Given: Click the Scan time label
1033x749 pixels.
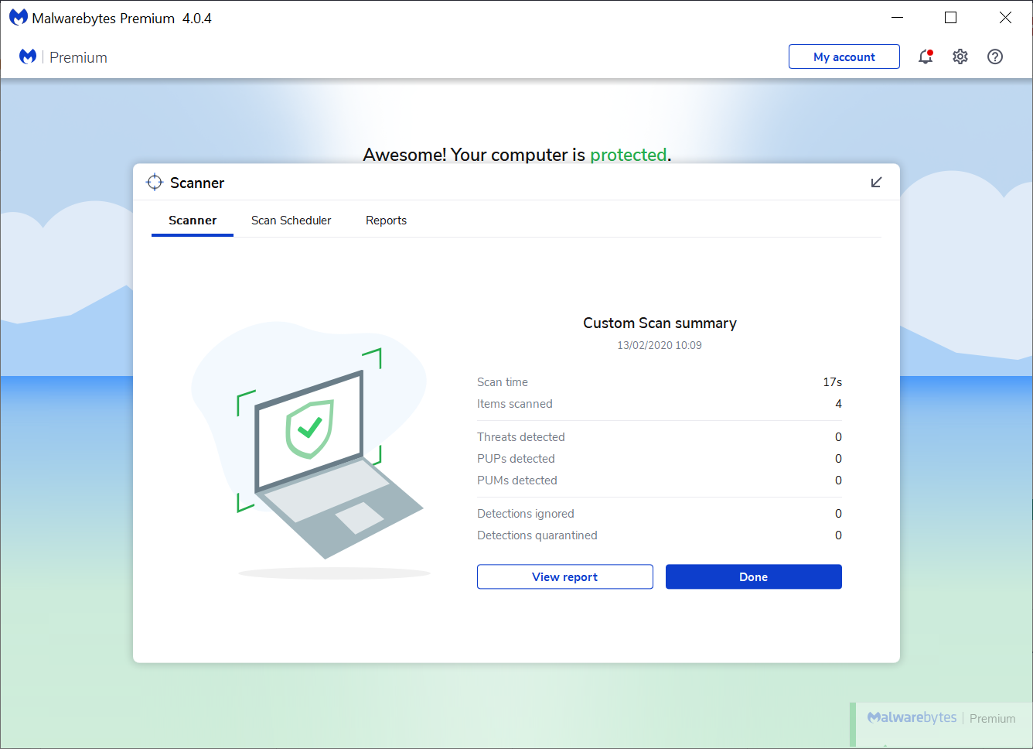Looking at the screenshot, I should click(503, 382).
